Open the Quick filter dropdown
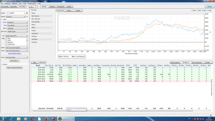Image resolution: width=215 pixels, height=121 pixels. click(x=17, y=57)
